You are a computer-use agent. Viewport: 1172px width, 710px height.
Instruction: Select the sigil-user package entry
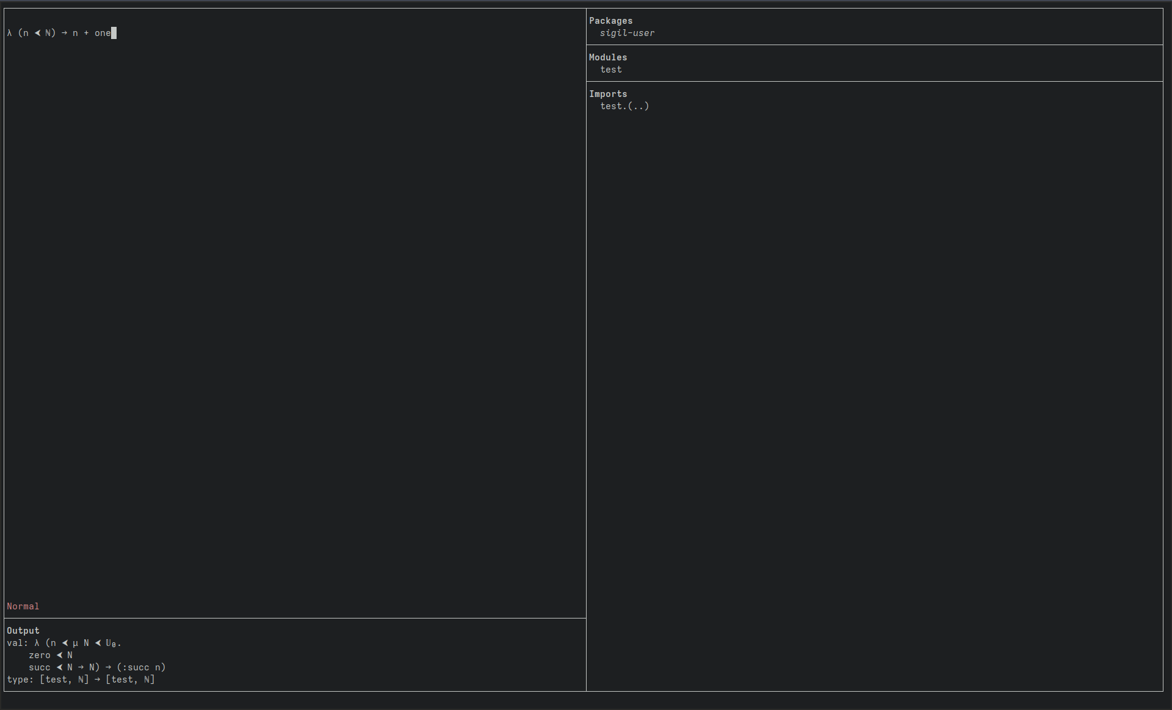click(627, 33)
